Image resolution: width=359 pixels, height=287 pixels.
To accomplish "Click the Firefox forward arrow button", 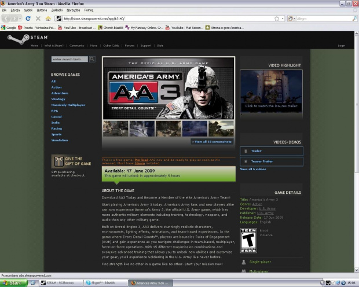I will click(14, 19).
